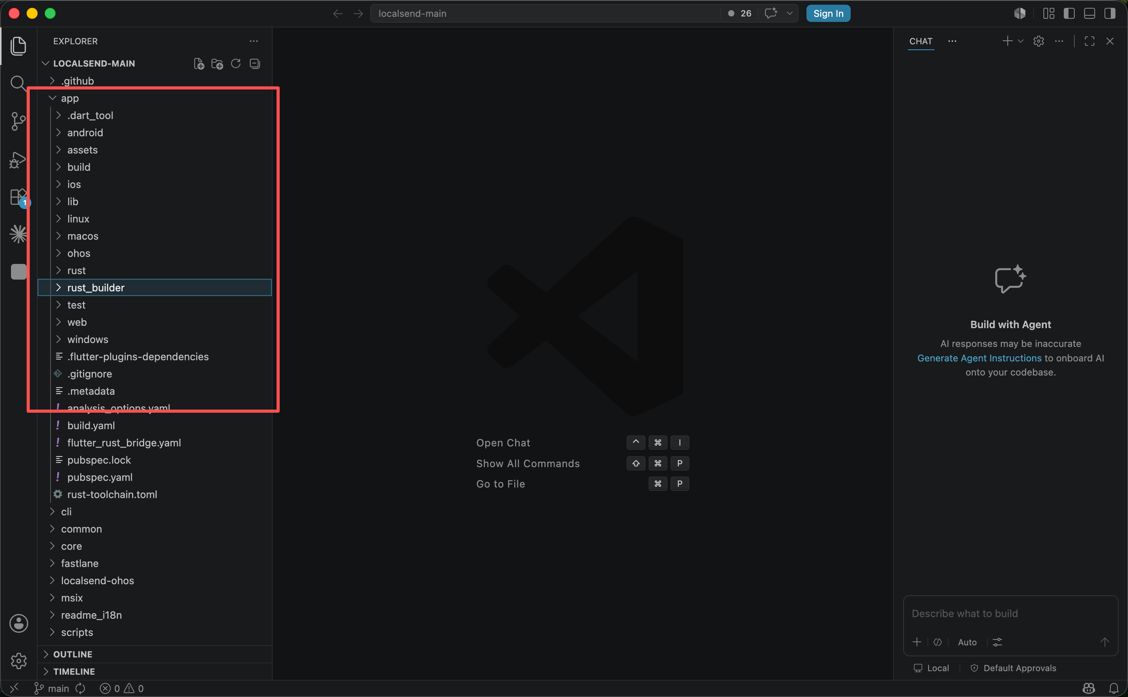Click the send arrow in chat input
The height and width of the screenshot is (697, 1128).
[x=1104, y=642]
